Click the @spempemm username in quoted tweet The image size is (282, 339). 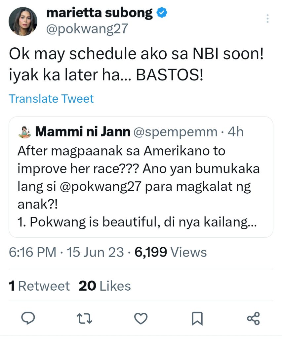click(175, 132)
